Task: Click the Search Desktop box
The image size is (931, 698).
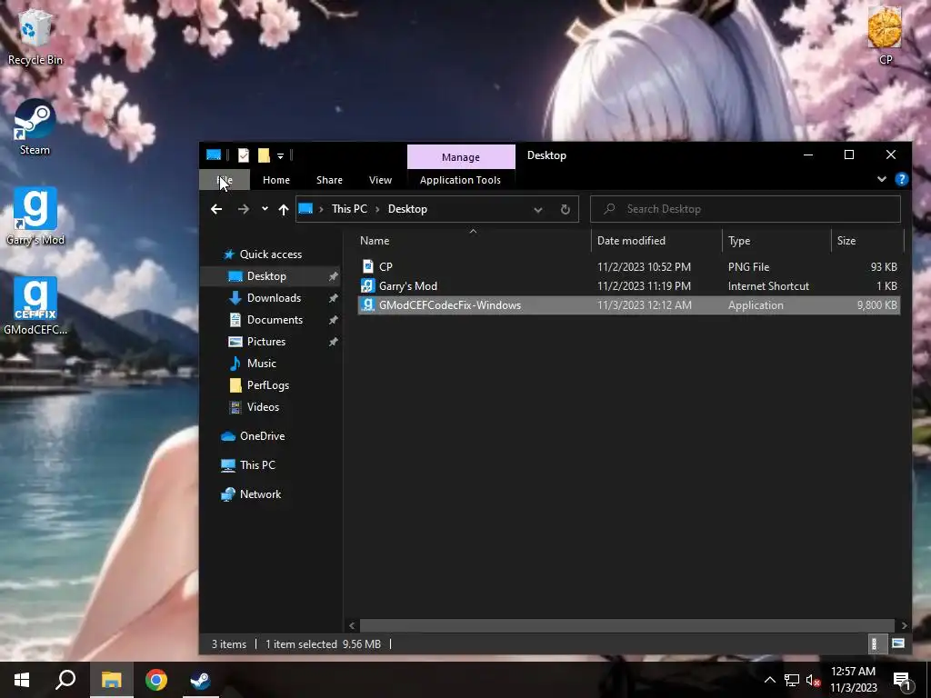Action: point(746,209)
